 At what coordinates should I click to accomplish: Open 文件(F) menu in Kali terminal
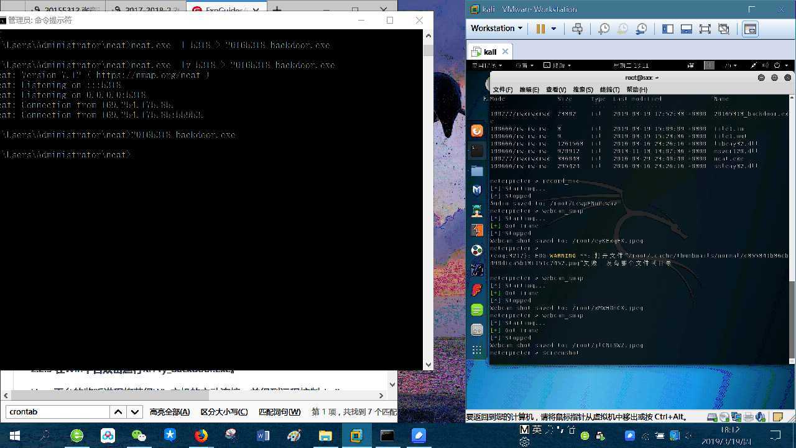502,90
